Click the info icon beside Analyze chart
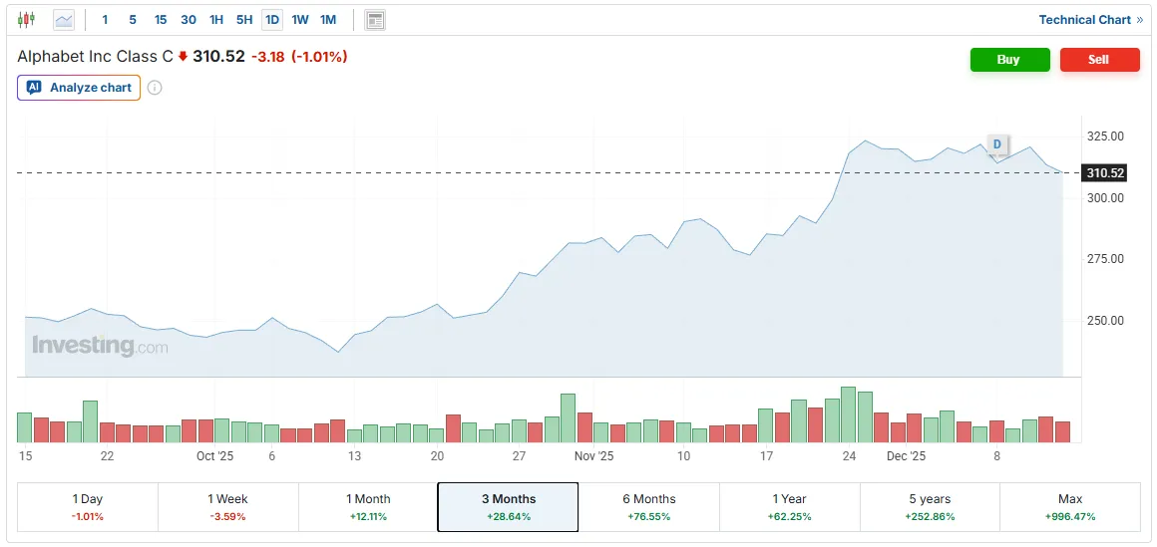The height and width of the screenshot is (547, 1157). (x=155, y=88)
